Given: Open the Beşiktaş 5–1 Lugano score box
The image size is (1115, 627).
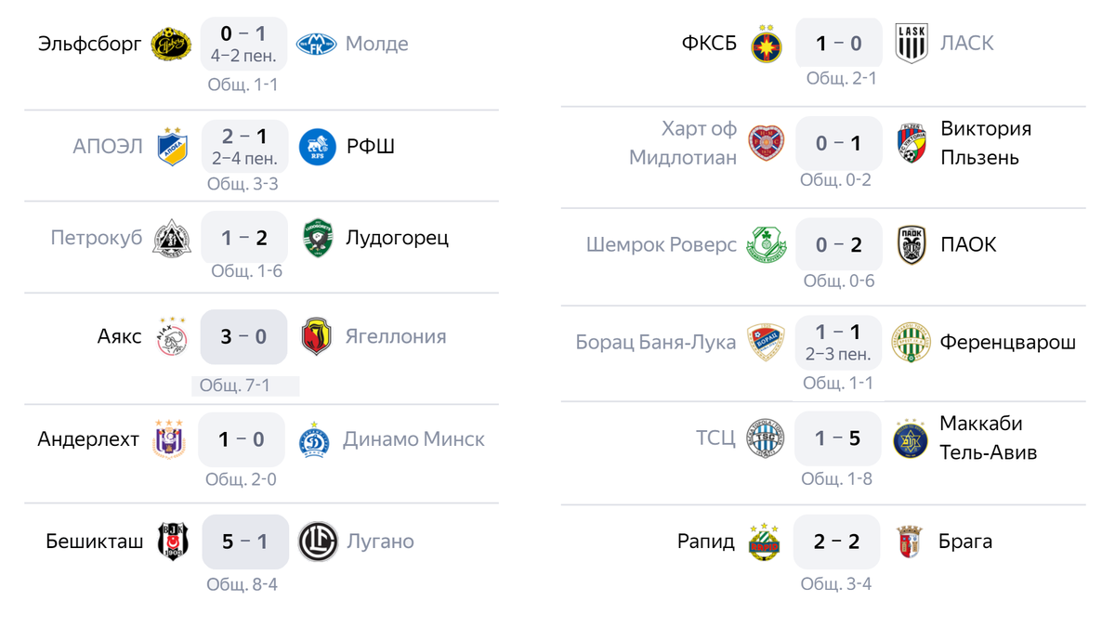Looking at the screenshot, I should coord(243,542).
